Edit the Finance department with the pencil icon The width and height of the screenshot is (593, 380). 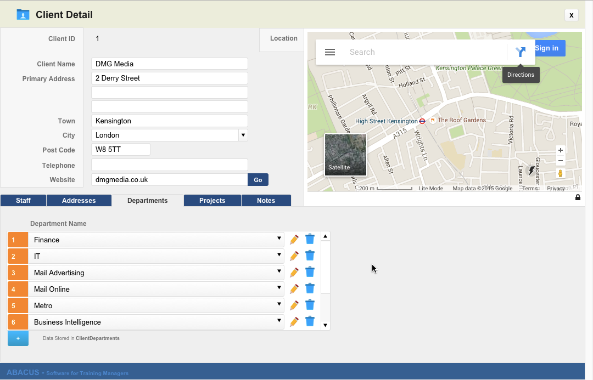[294, 240]
